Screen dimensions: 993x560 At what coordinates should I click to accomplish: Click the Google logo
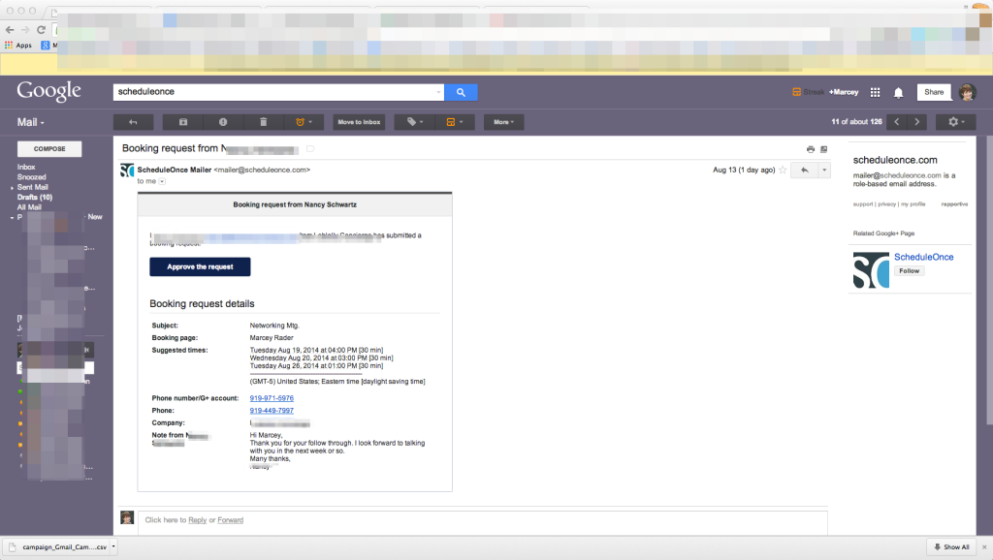click(48, 92)
